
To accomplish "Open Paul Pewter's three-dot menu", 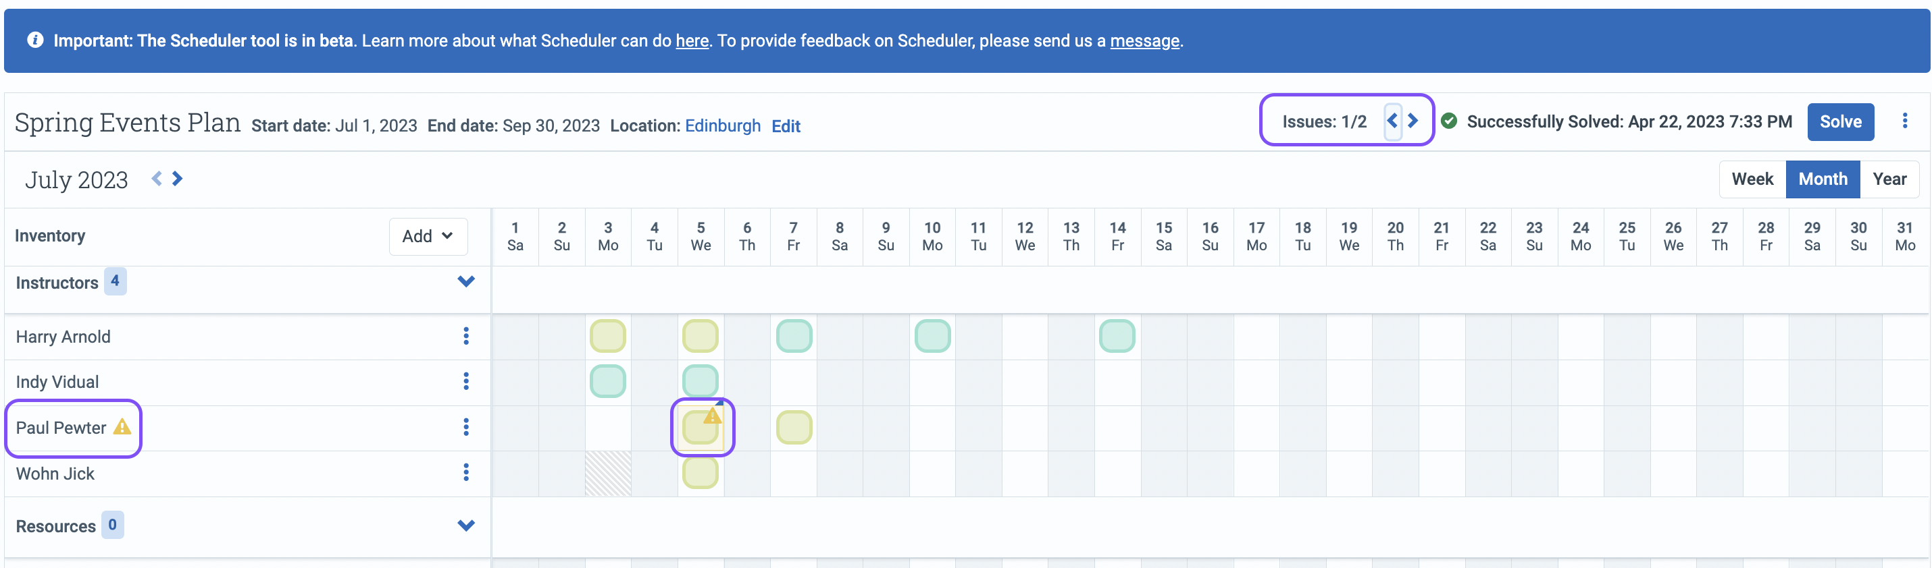I will [465, 427].
